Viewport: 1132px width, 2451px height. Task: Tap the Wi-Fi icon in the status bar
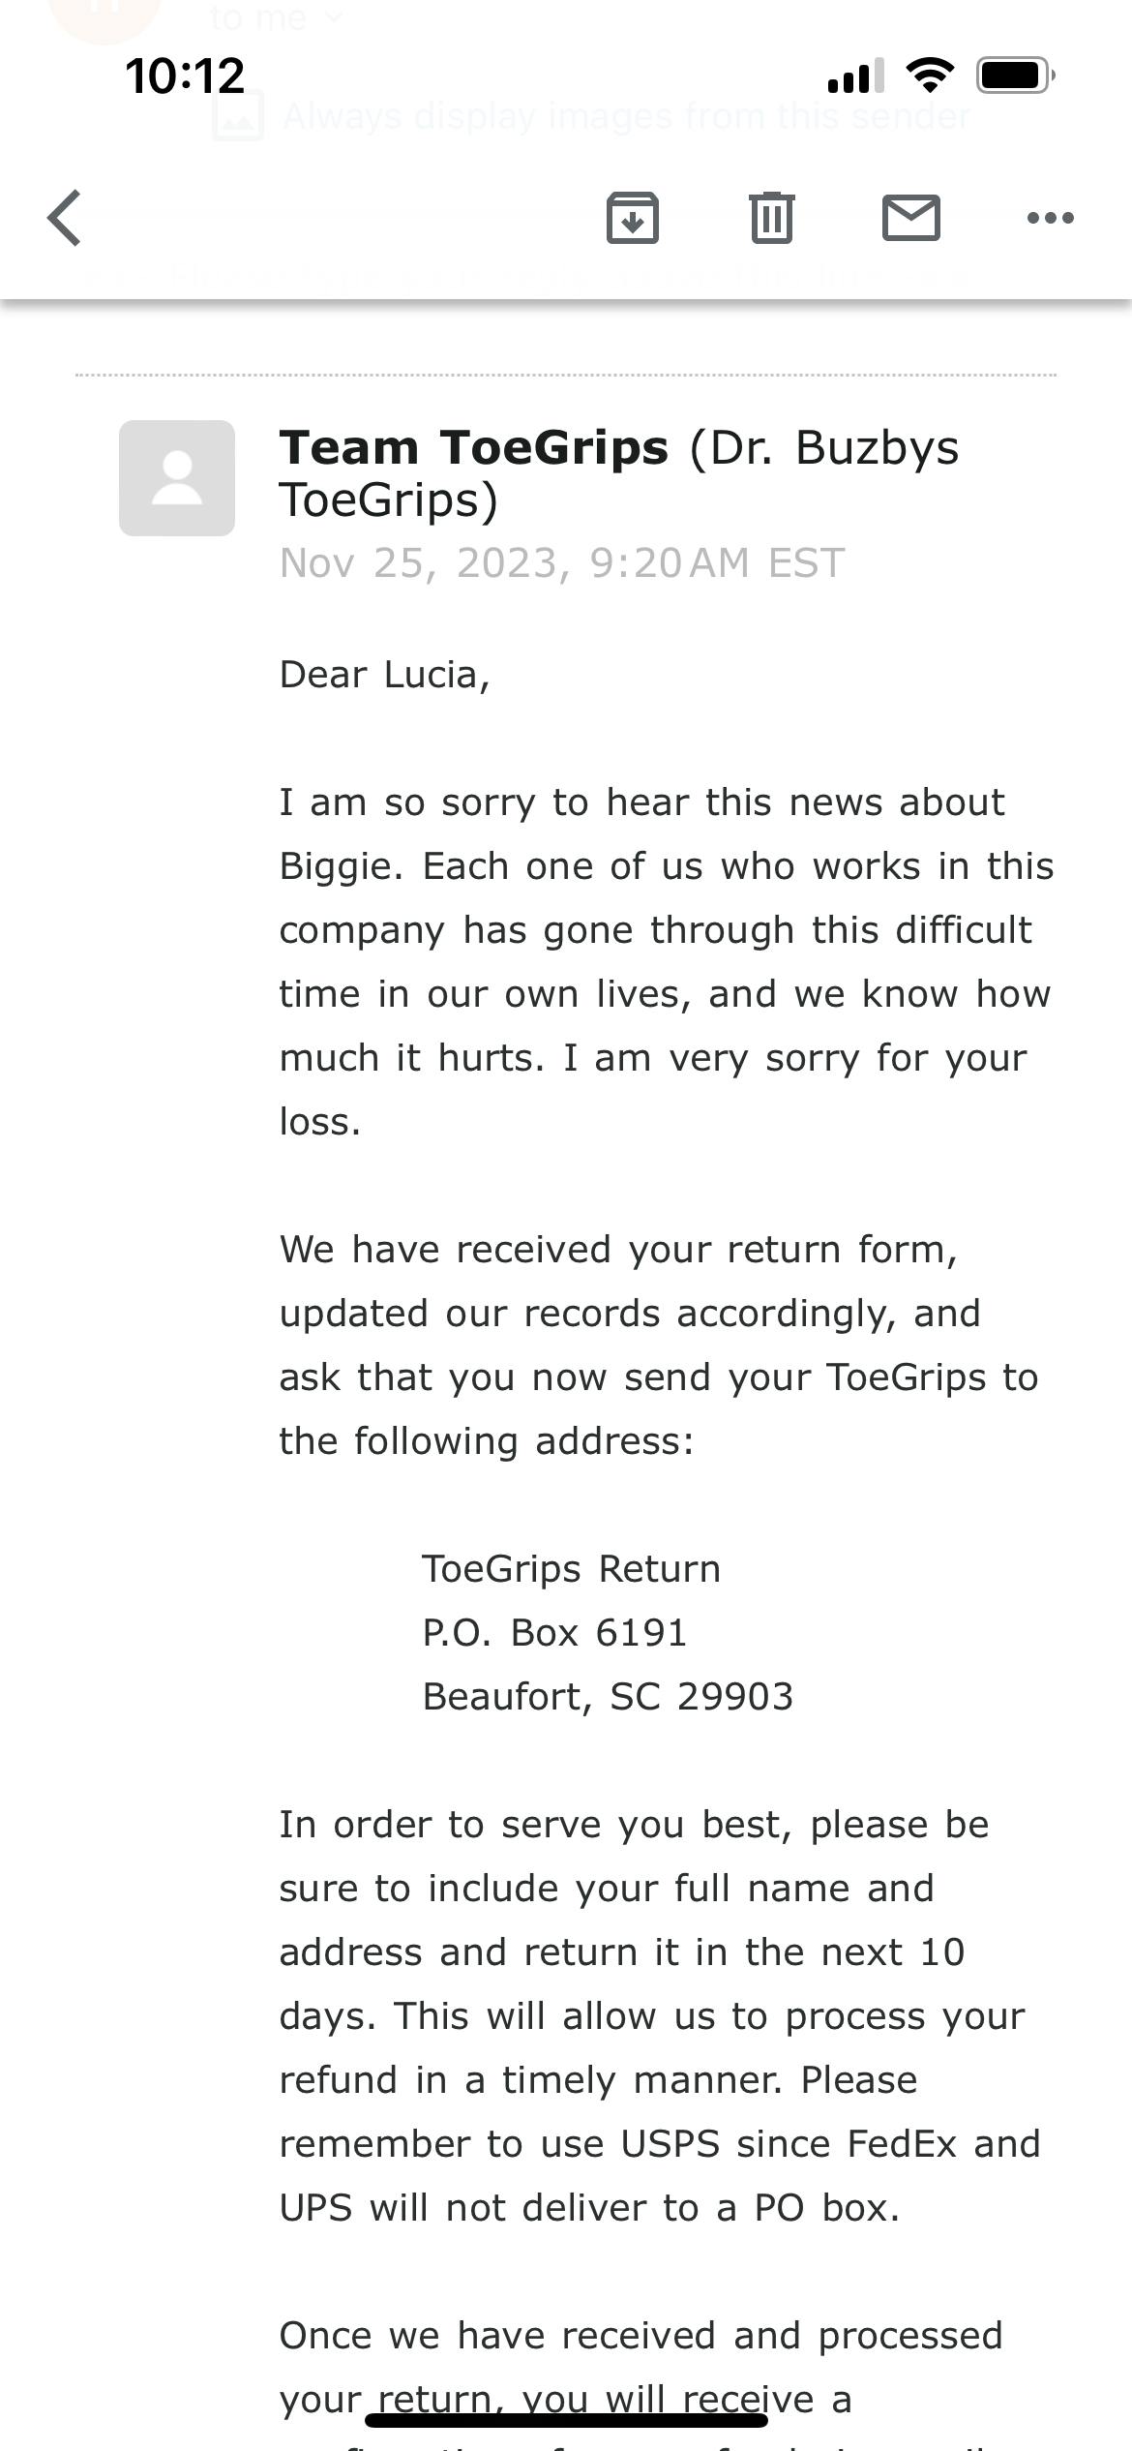pos(930,76)
